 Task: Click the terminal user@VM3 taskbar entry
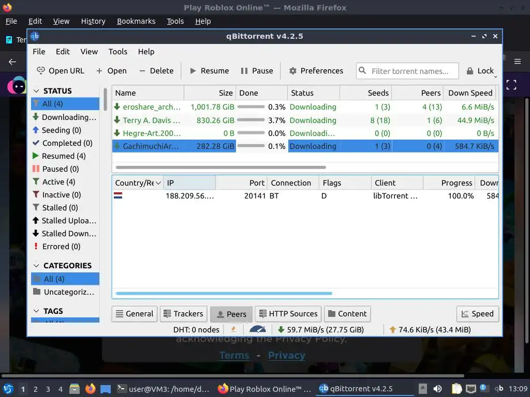click(x=163, y=389)
